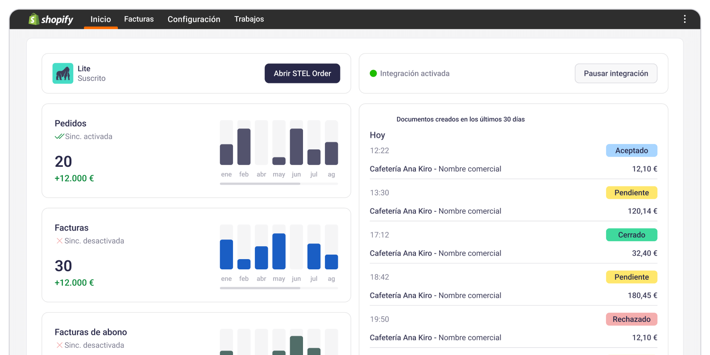Image resolution: width=710 pixels, height=355 pixels.
Task: Click the Facturas de abono sync X icon
Action: [x=59, y=345]
